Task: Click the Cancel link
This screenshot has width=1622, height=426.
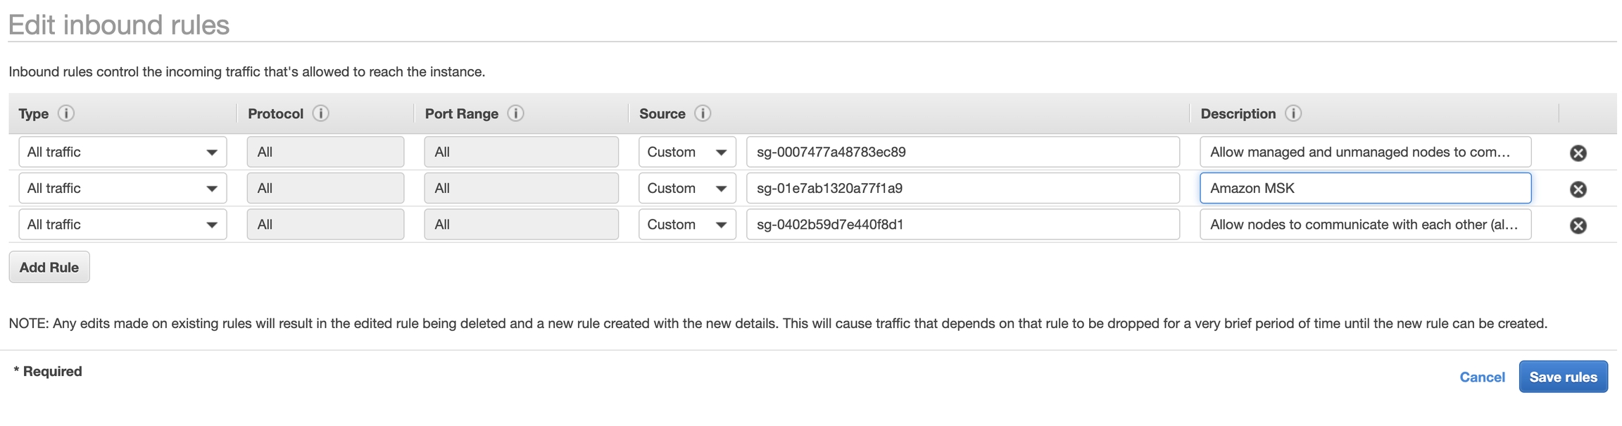Action: (1482, 377)
